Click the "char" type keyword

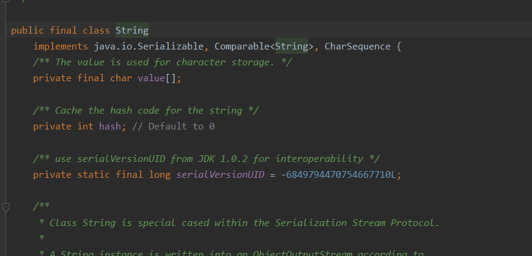[121, 78]
